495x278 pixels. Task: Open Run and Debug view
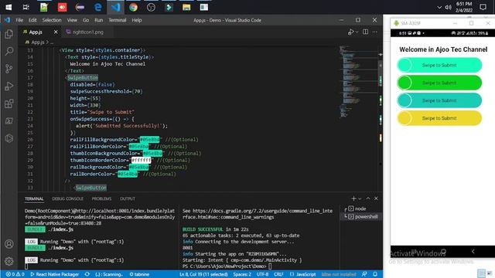tap(9, 86)
